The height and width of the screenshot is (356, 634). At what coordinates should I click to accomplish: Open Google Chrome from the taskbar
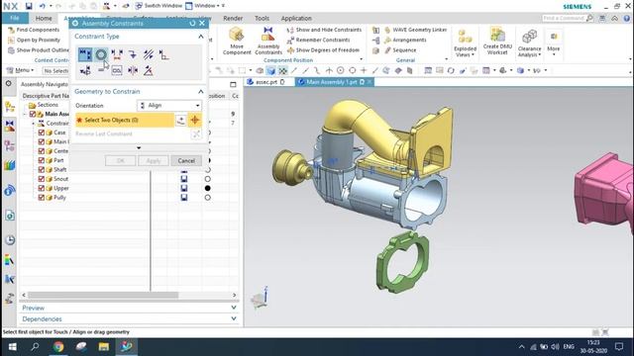58,347
